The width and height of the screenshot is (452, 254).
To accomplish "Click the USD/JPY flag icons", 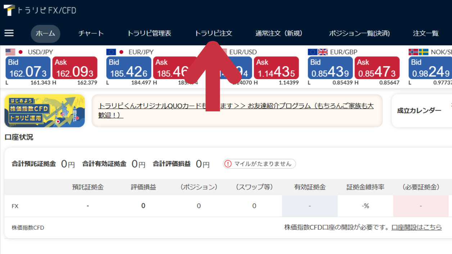I will [x=14, y=52].
